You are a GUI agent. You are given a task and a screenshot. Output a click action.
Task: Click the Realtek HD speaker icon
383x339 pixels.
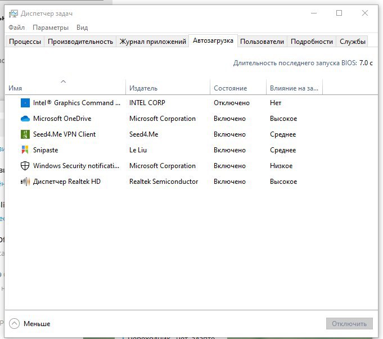(x=25, y=182)
